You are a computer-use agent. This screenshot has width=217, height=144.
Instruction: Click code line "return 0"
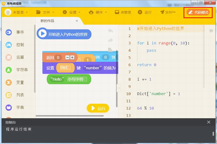pos(147,65)
